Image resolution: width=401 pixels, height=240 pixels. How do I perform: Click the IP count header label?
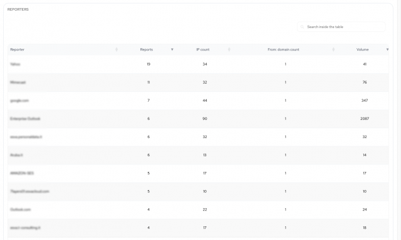203,49
